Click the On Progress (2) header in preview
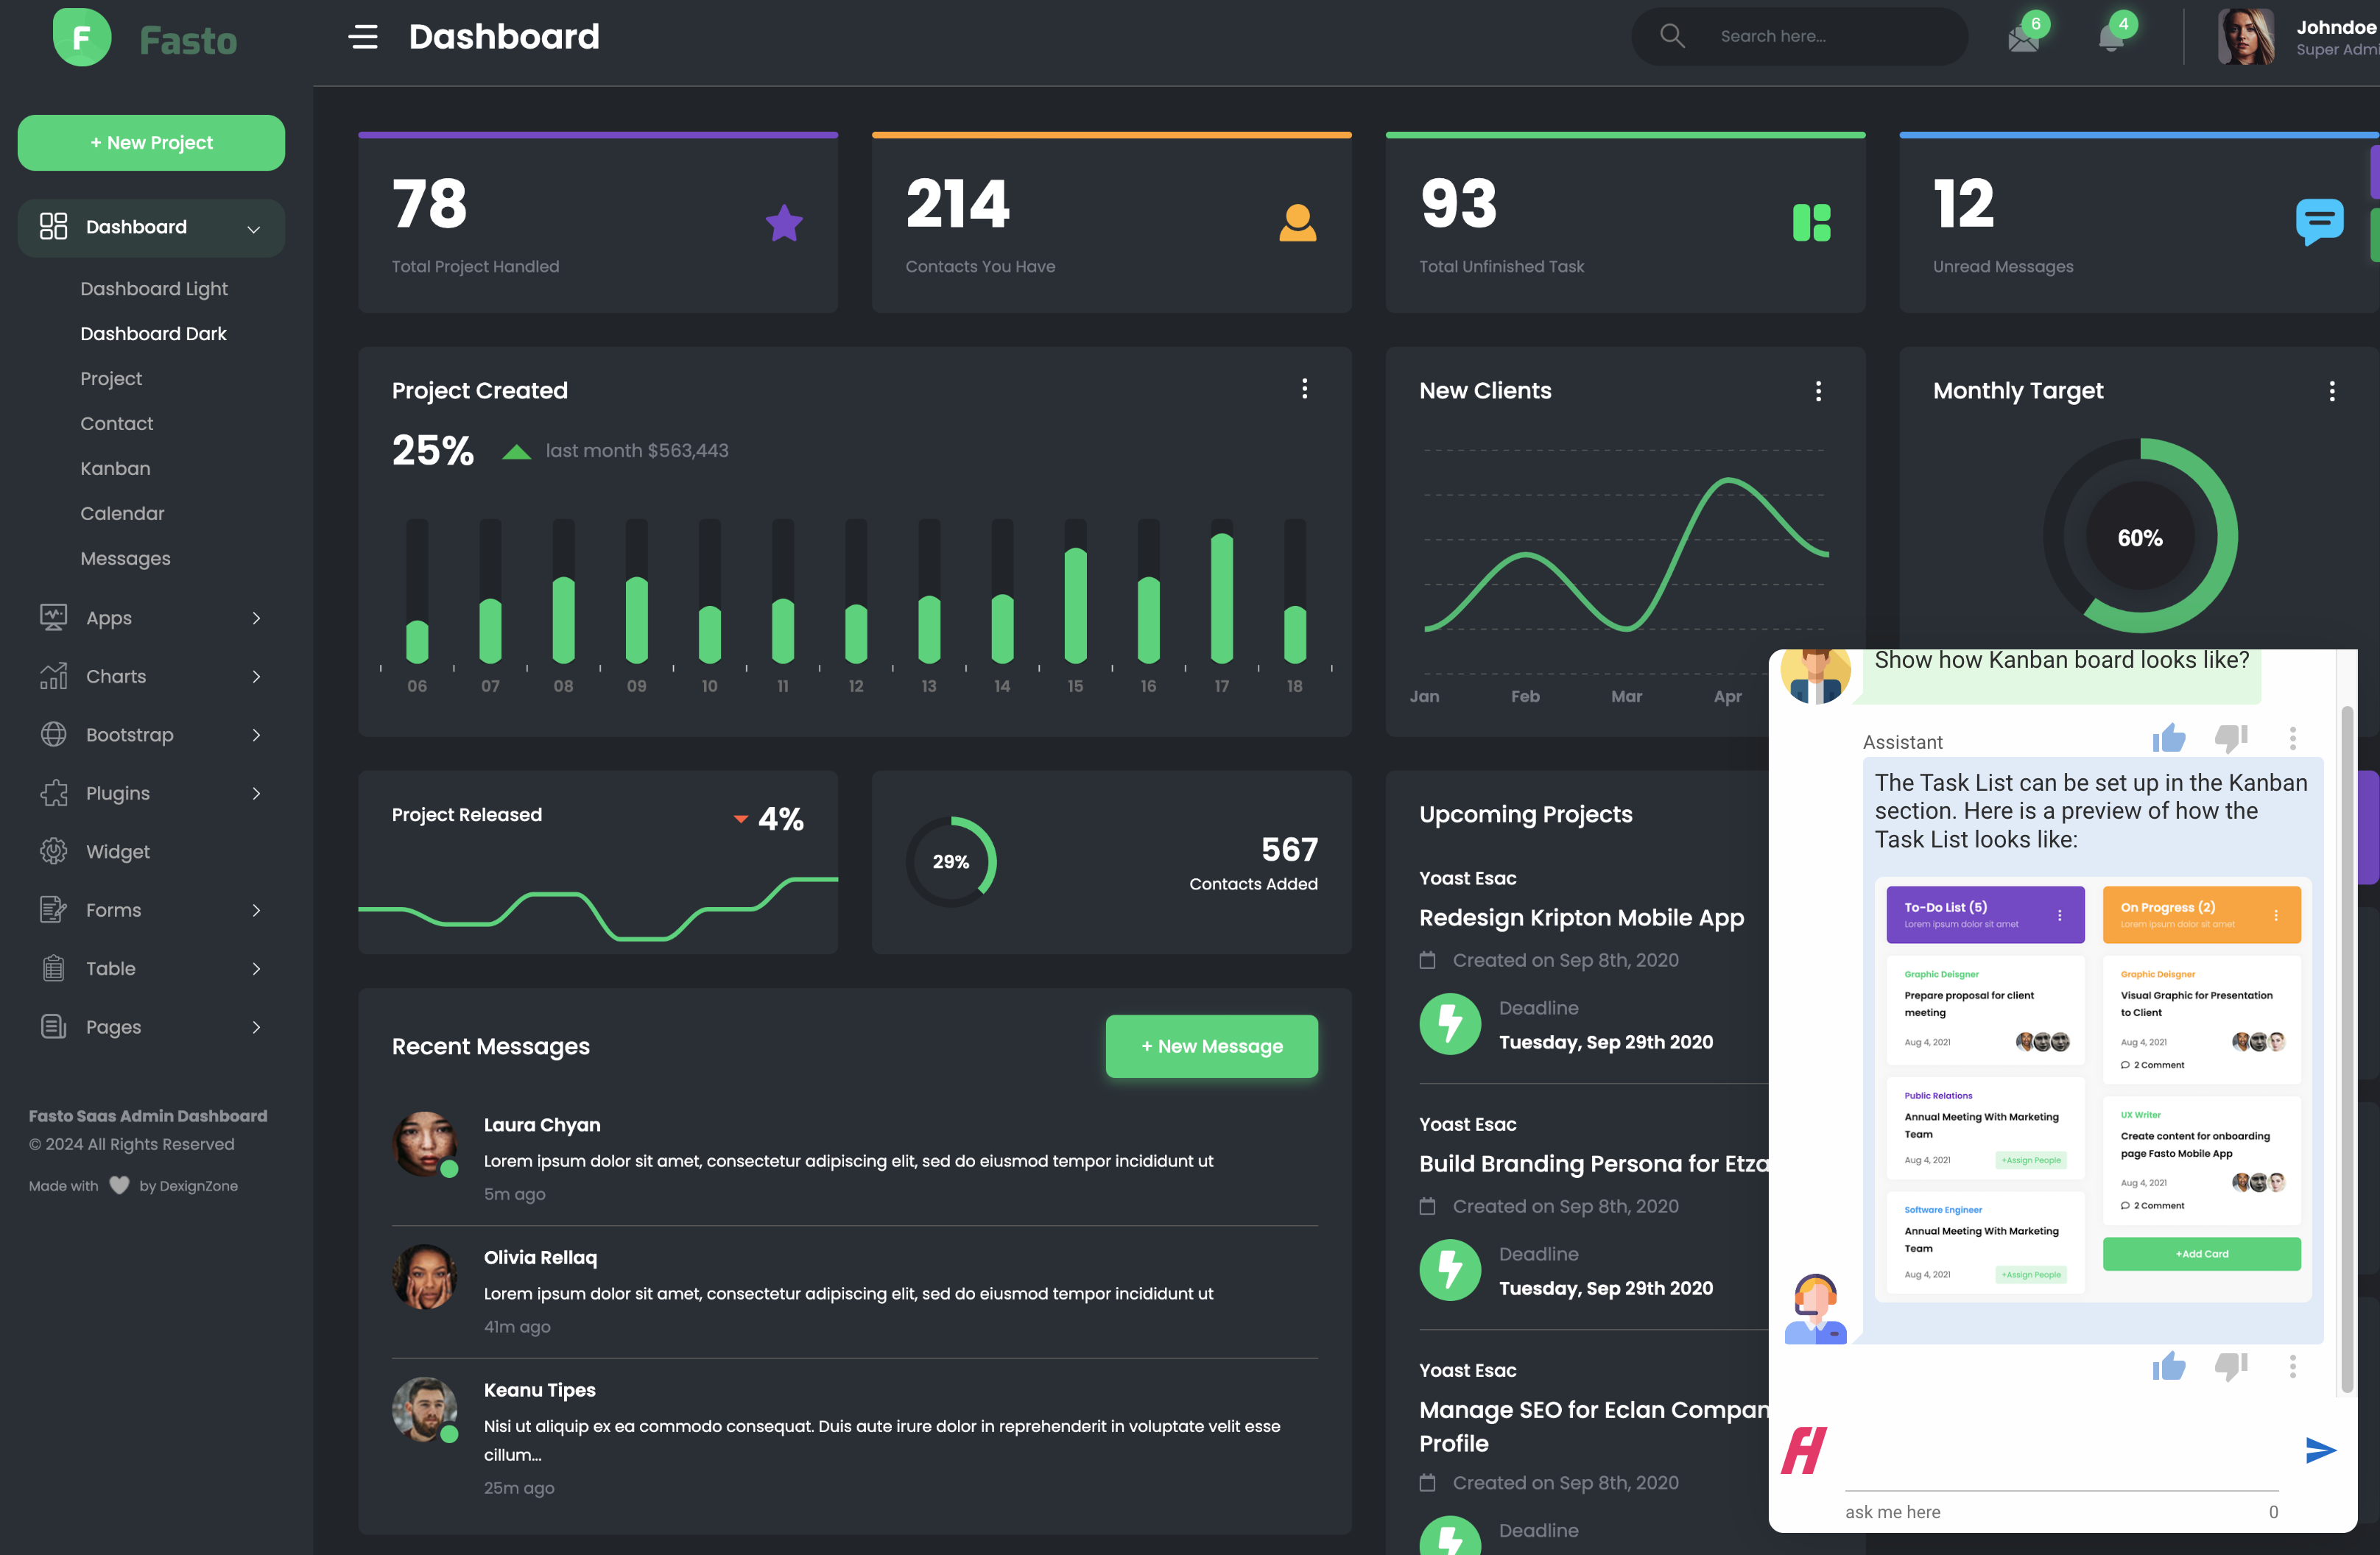The width and height of the screenshot is (2380, 1555). pos(2201,914)
